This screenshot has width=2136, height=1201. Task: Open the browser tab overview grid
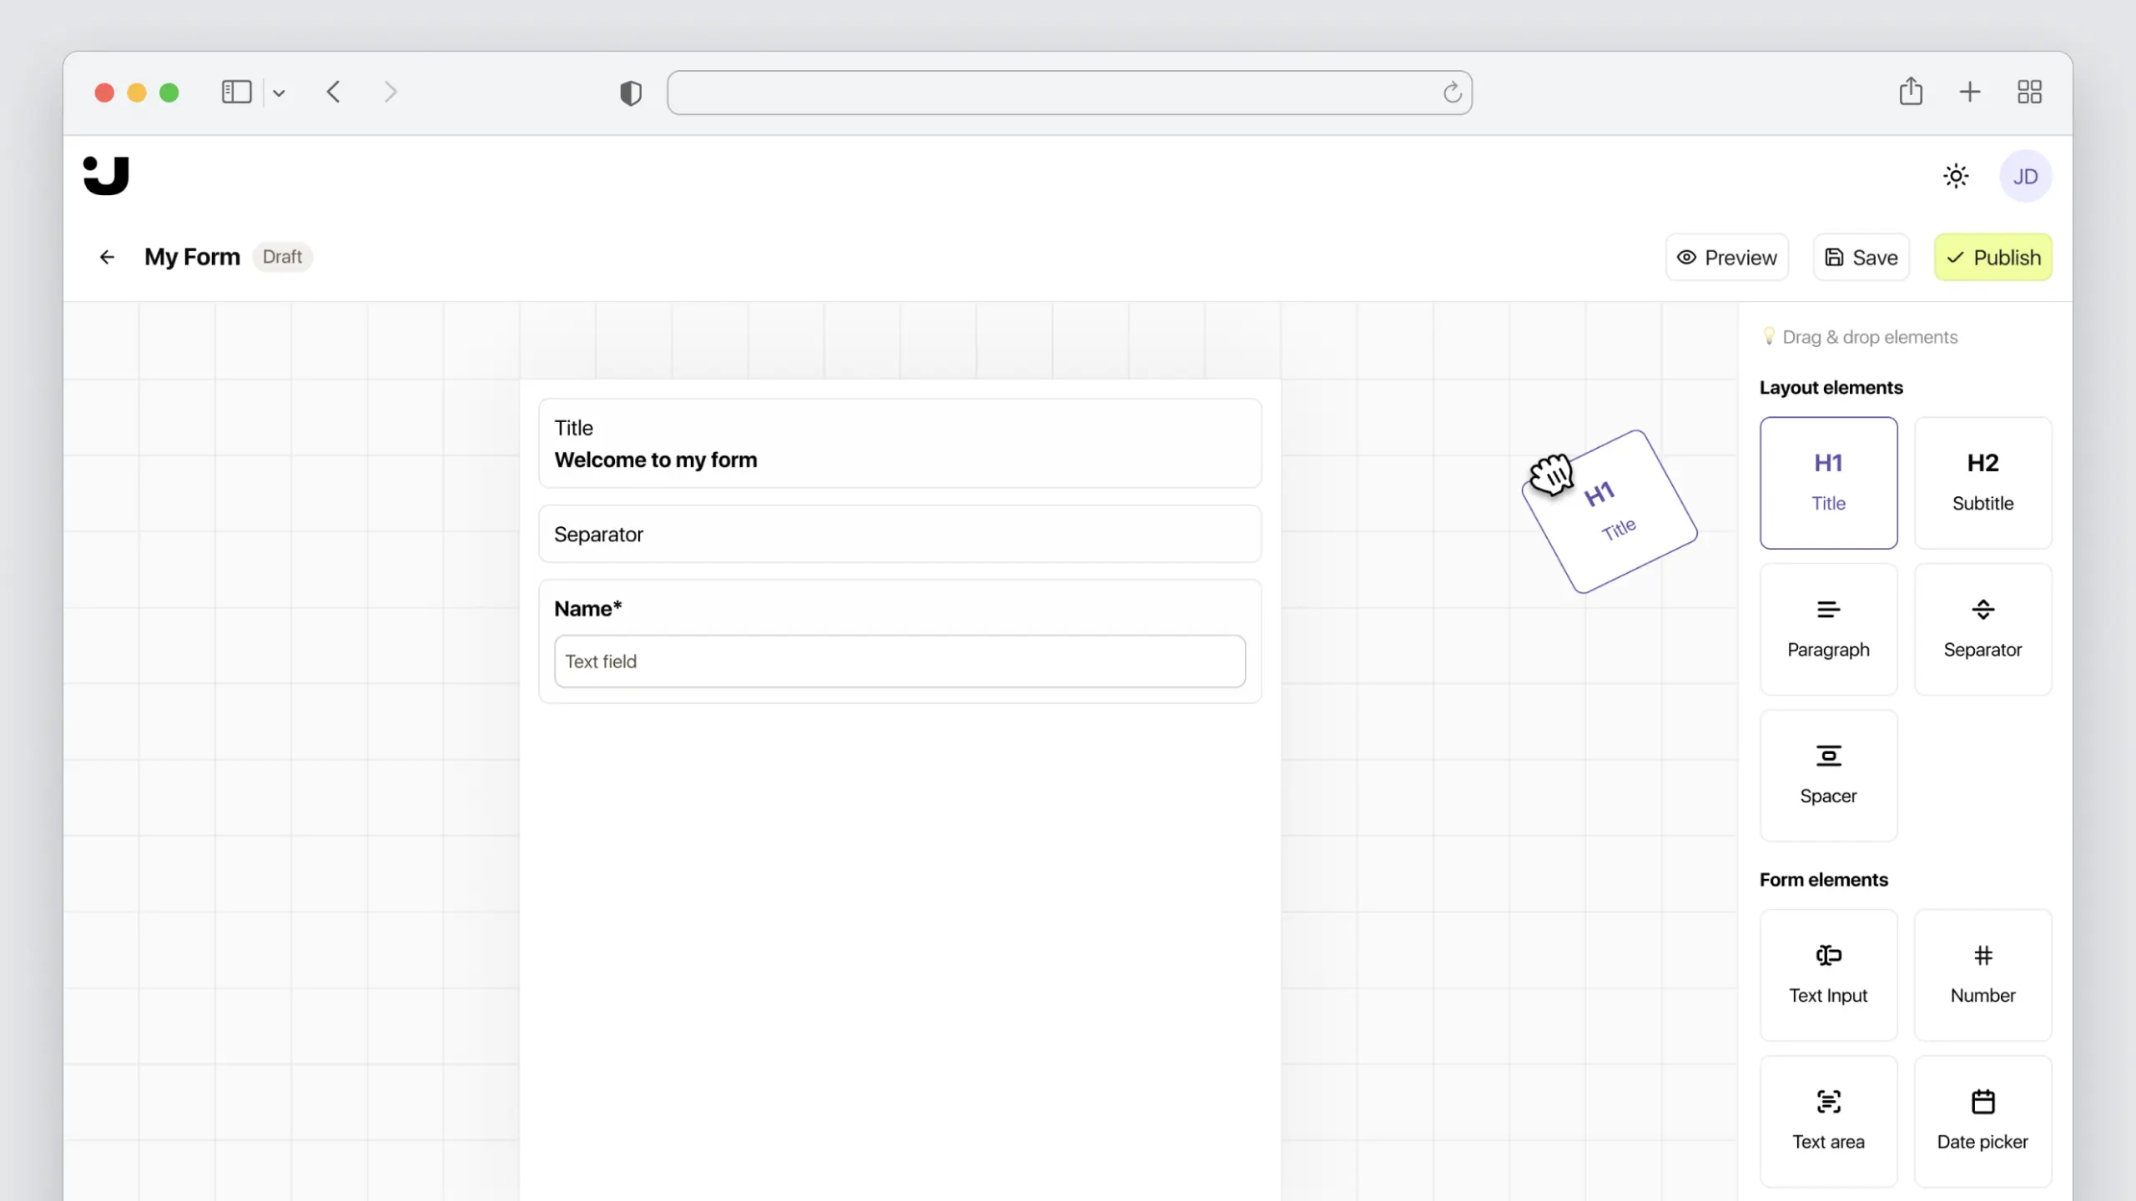[x=2029, y=92]
